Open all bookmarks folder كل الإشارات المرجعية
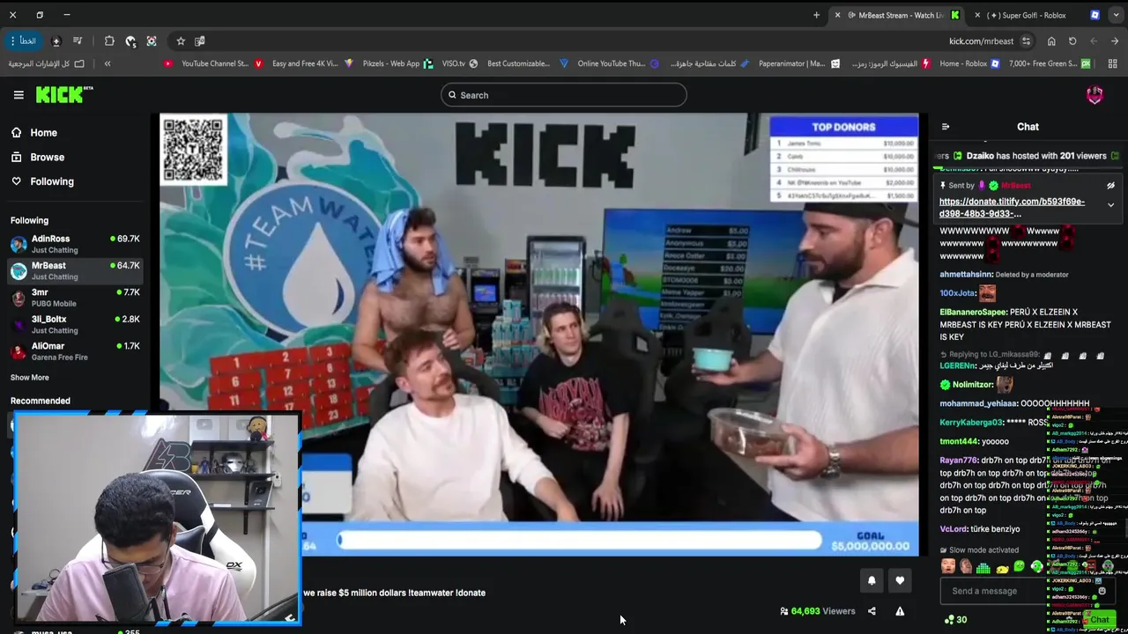The height and width of the screenshot is (634, 1128). pos(47,63)
